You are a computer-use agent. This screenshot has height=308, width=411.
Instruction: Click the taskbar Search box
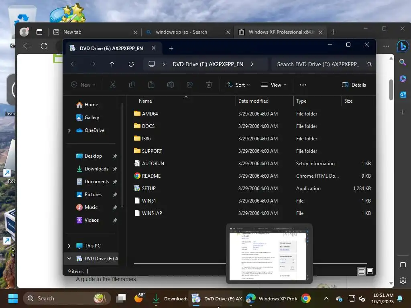[x=67, y=298]
